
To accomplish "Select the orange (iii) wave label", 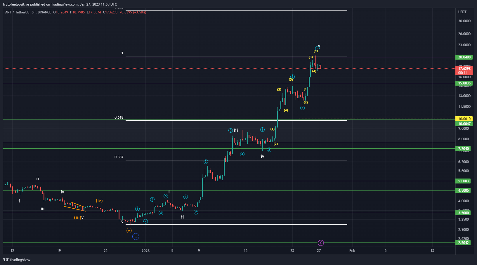I will click(77, 217).
